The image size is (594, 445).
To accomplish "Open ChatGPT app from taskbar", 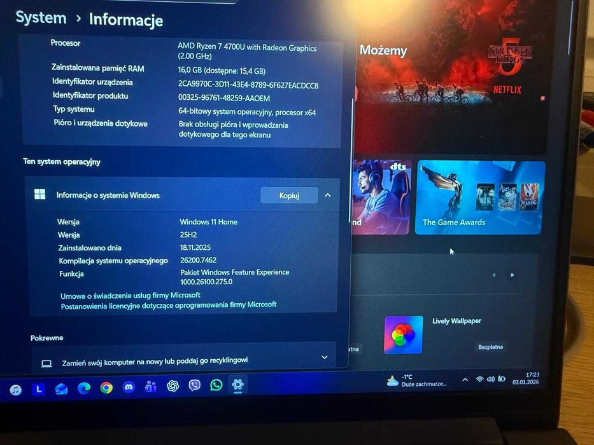I will tap(173, 386).
